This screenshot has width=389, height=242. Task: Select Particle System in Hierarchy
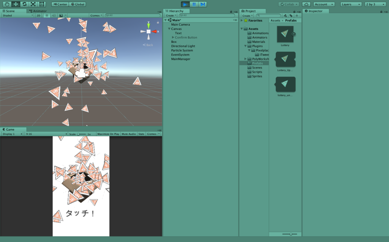pyautogui.click(x=182, y=50)
